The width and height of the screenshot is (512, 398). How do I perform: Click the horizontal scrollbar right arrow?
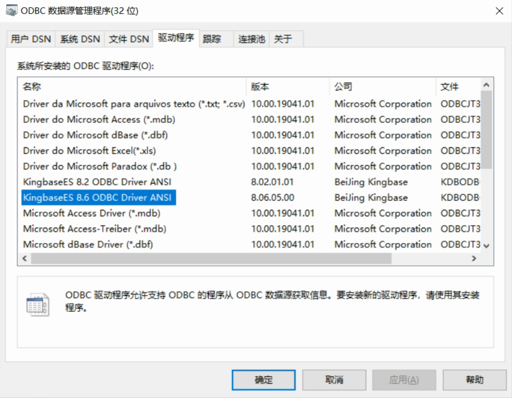[474, 258]
